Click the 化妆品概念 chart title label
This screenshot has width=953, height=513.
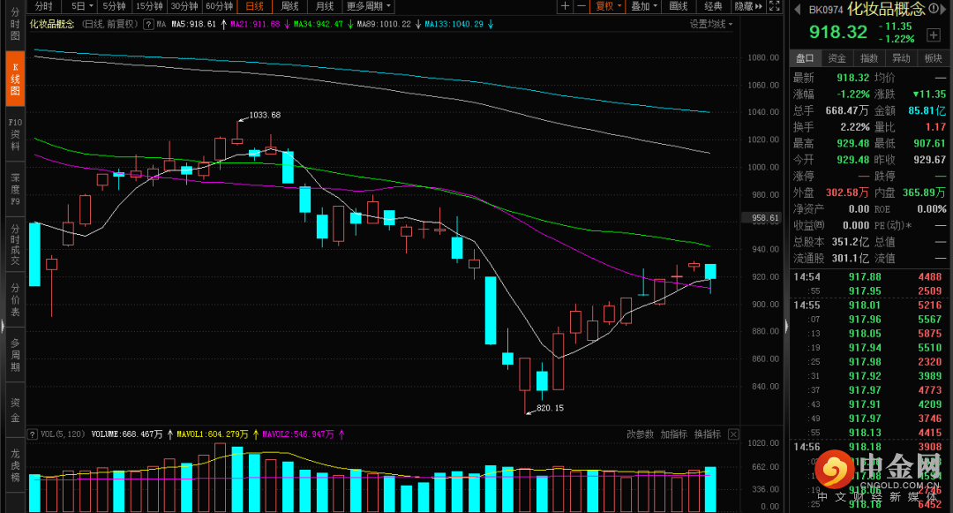click(52, 25)
